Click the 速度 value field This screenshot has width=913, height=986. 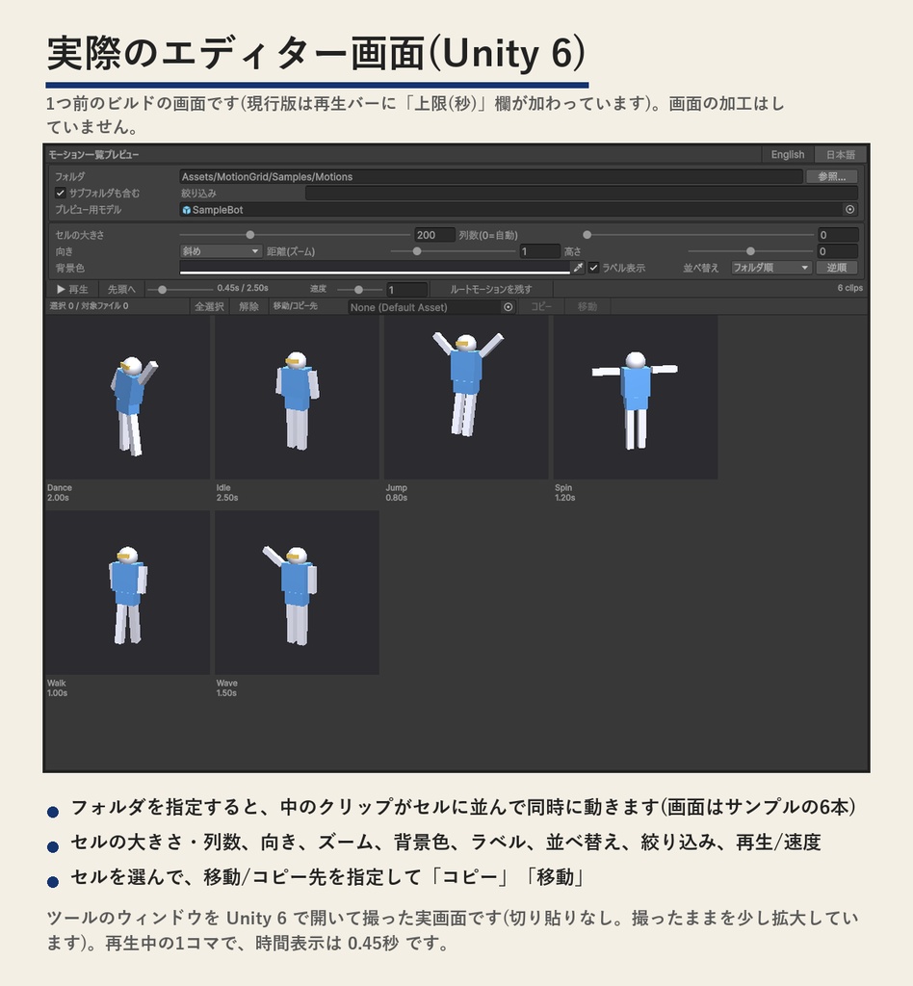pyautogui.click(x=406, y=290)
